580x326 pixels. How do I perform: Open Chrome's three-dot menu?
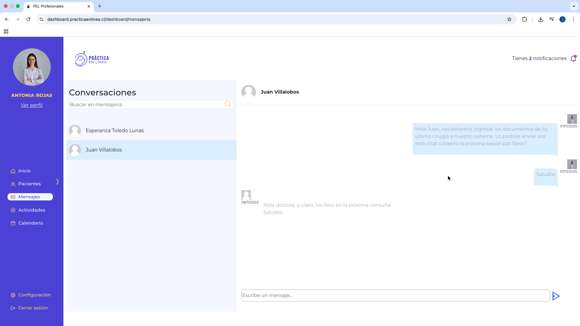pos(573,19)
